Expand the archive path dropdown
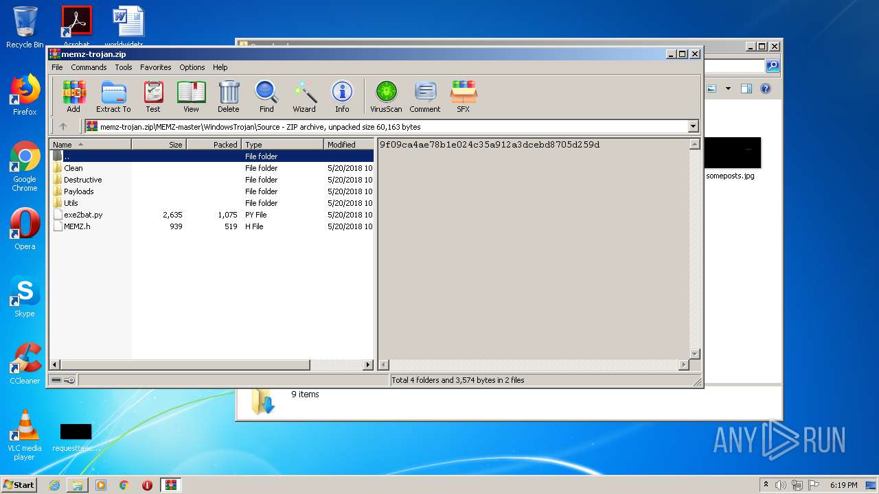The image size is (879, 494). pos(693,126)
